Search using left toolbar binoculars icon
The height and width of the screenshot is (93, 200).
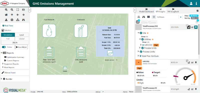23,20
